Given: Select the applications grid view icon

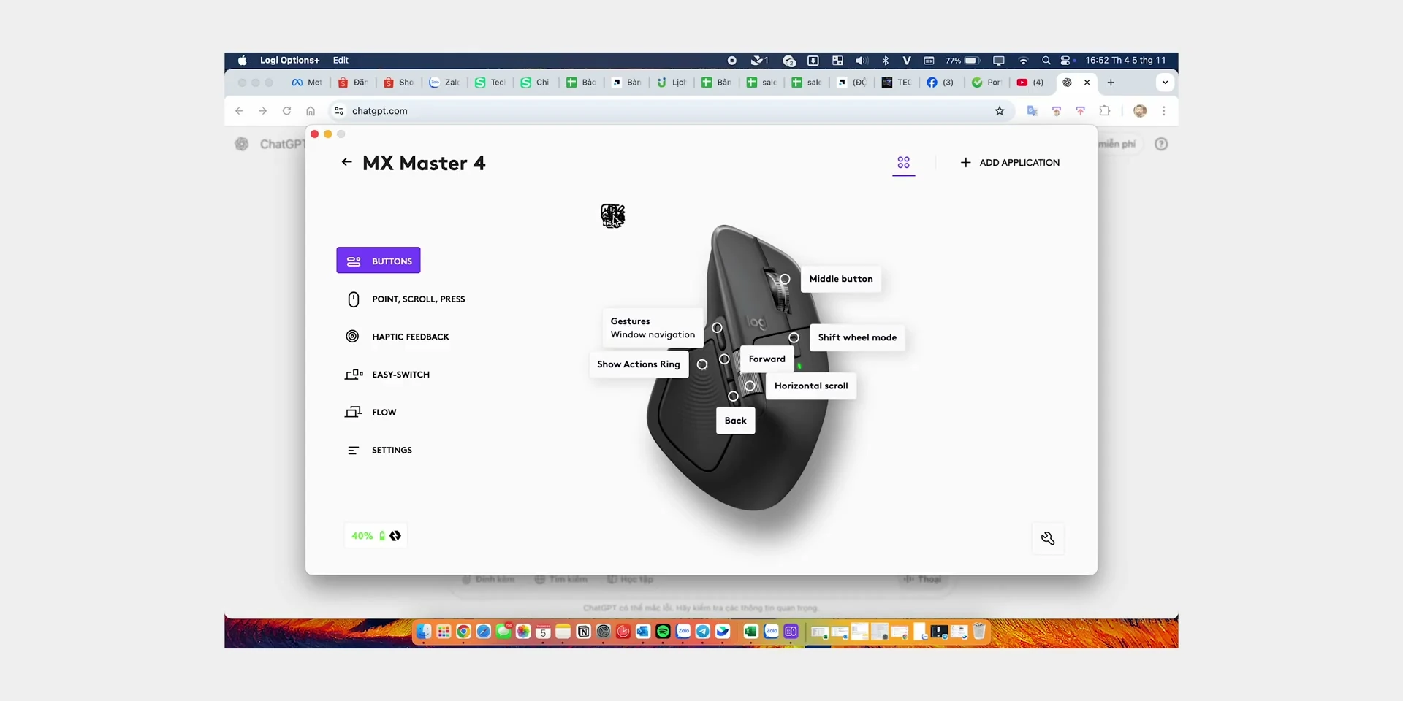Looking at the screenshot, I should pyautogui.click(x=903, y=163).
